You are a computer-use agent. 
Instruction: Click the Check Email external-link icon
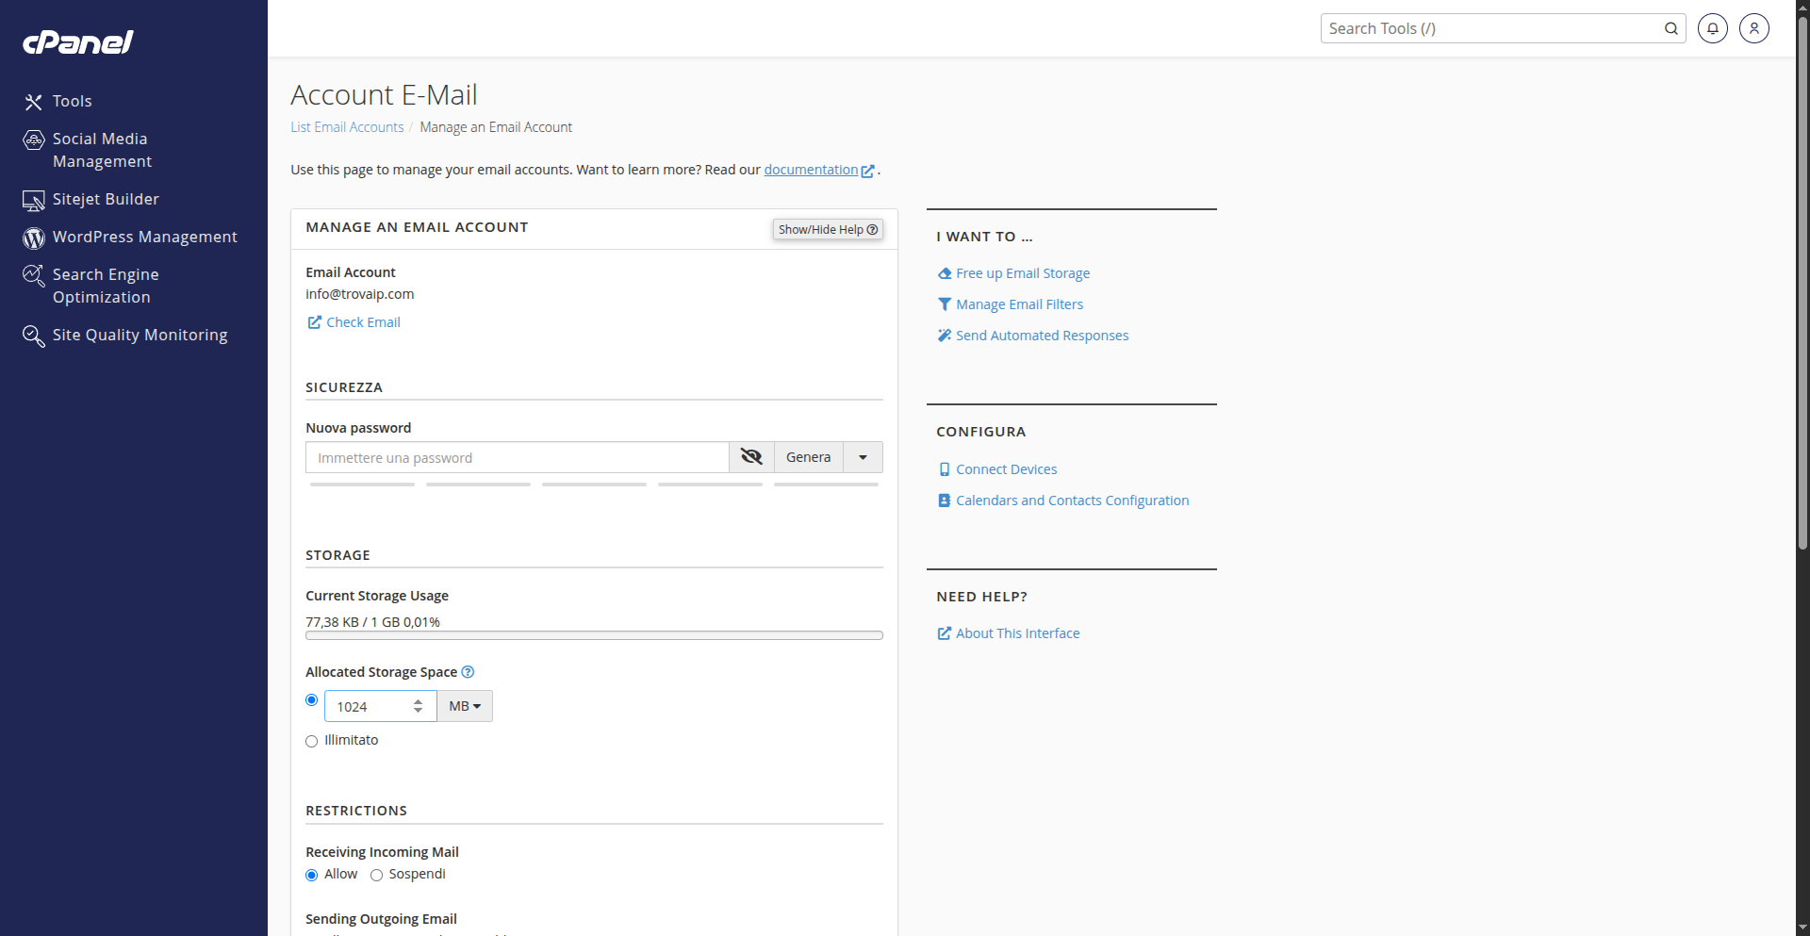[x=315, y=322]
